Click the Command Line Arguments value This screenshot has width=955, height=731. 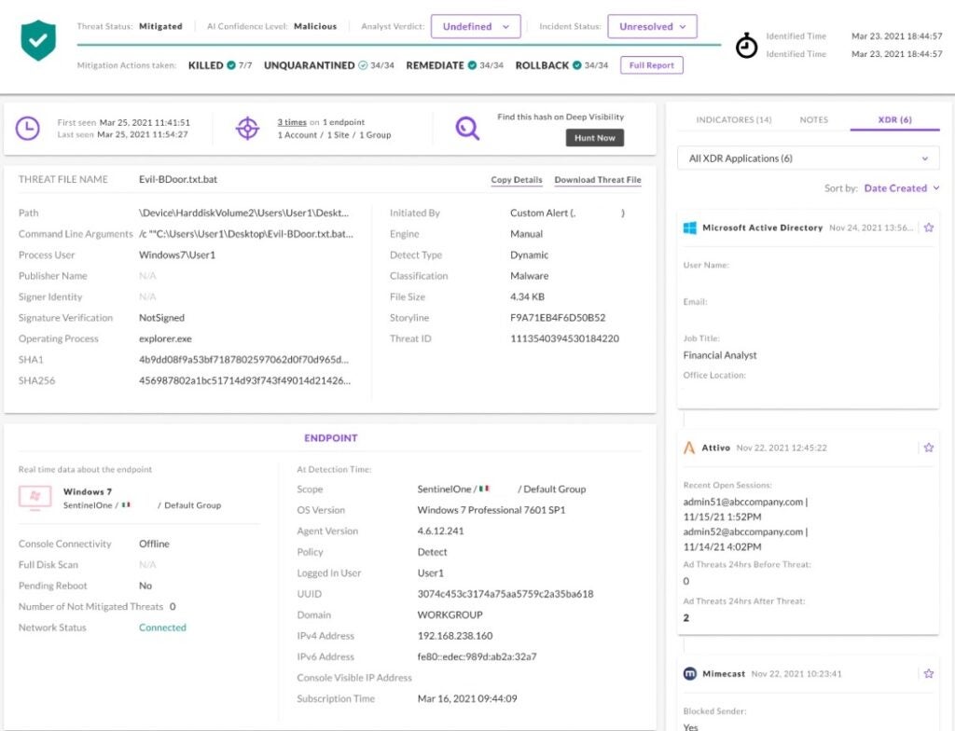tap(246, 234)
